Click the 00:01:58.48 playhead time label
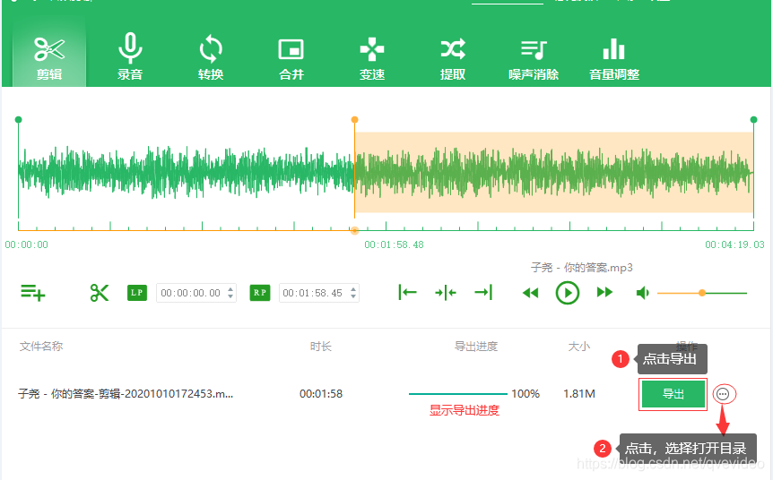 (394, 244)
